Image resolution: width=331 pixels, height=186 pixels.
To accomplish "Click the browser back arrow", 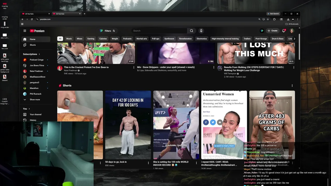I will (x=22, y=19).
